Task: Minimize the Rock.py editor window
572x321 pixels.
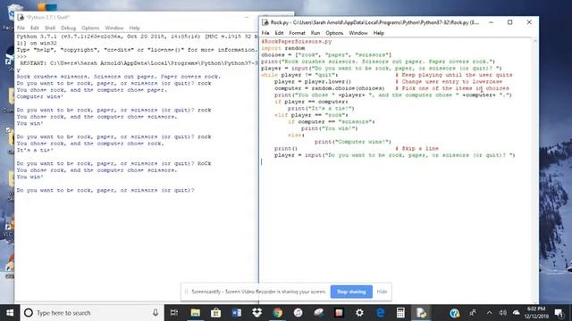Action: point(491,22)
